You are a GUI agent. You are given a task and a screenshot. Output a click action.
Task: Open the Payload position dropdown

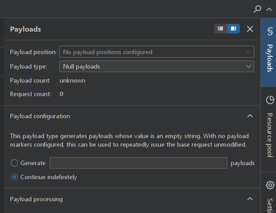coord(156,52)
